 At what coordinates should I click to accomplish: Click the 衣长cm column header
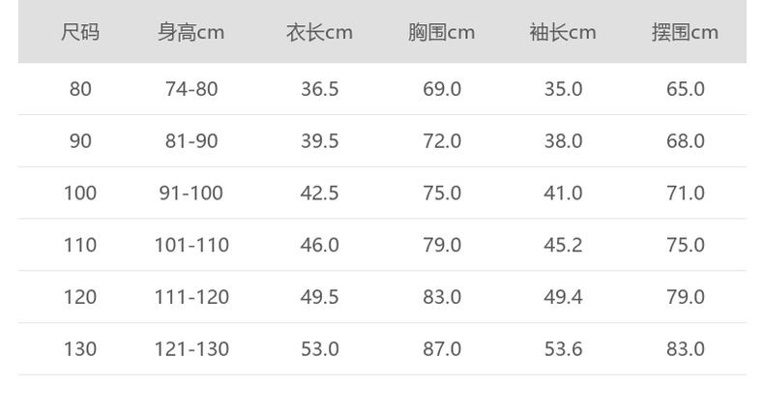click(x=319, y=33)
